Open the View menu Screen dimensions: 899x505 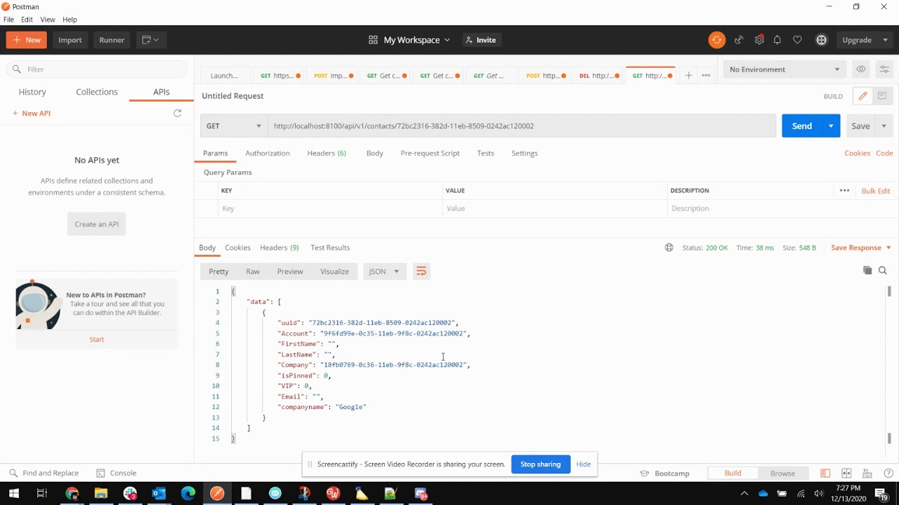click(48, 20)
